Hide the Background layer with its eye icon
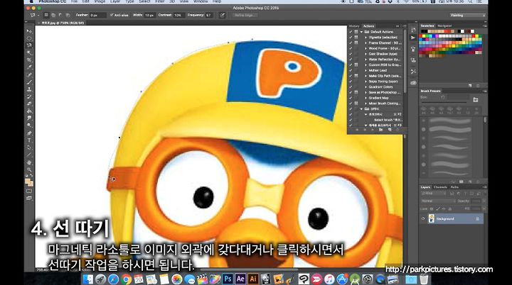The width and height of the screenshot is (512, 285). coord(424,218)
